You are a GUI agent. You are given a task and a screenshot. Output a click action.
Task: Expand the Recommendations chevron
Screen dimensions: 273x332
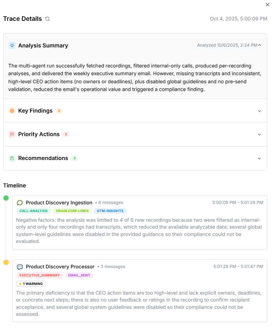[260, 158]
